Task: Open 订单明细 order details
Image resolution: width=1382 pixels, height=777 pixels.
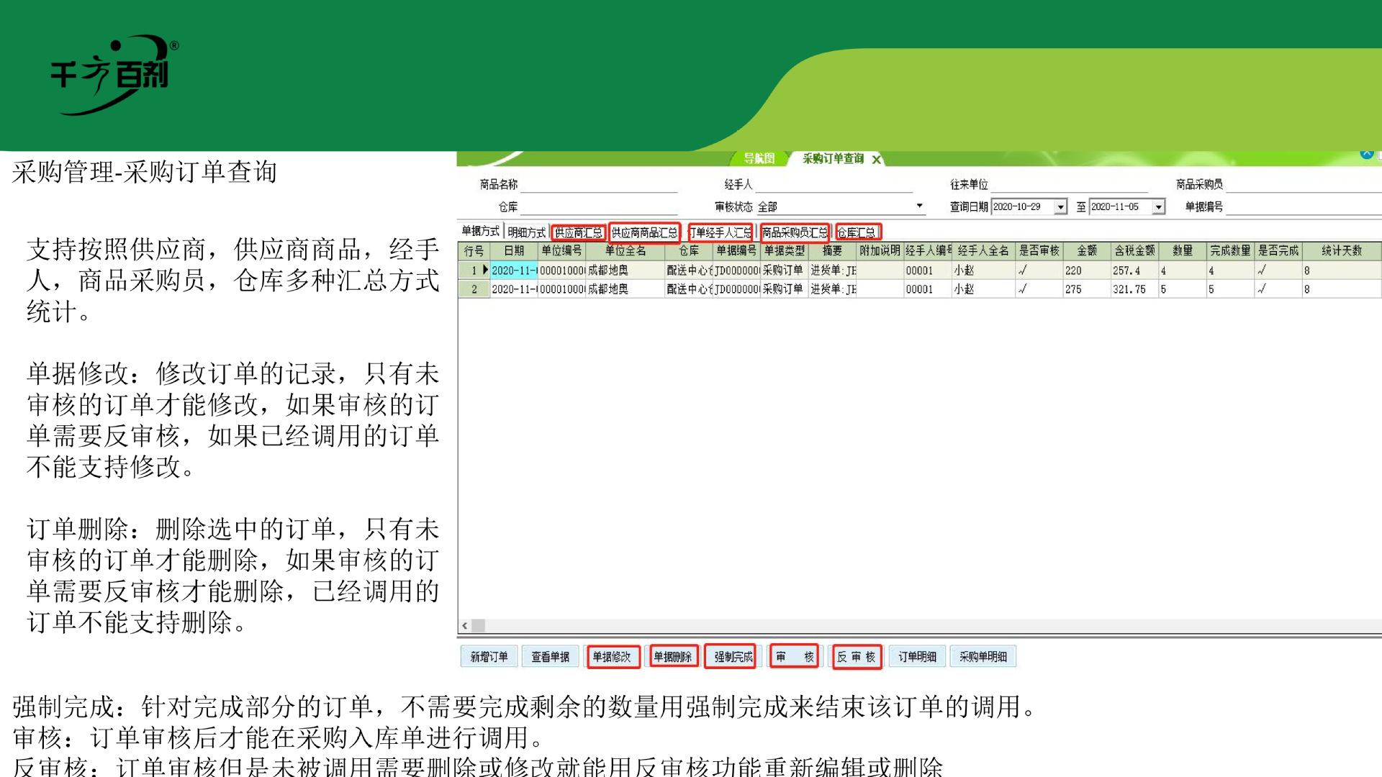Action: pos(916,656)
